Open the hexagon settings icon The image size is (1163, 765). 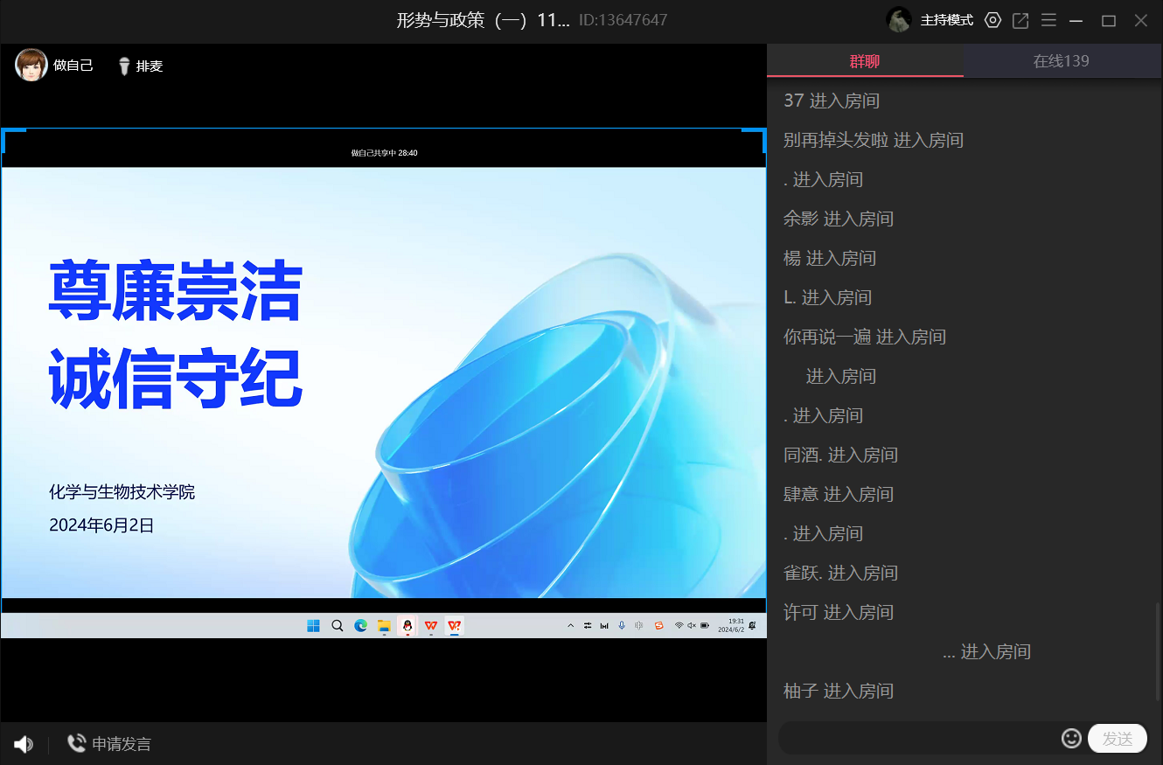(992, 20)
